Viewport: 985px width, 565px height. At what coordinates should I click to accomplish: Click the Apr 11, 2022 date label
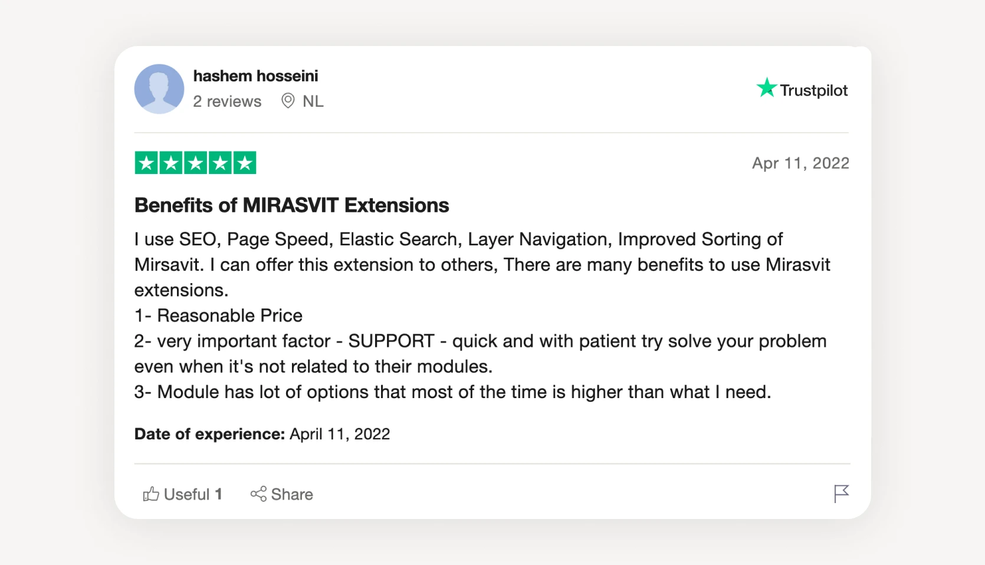(801, 163)
